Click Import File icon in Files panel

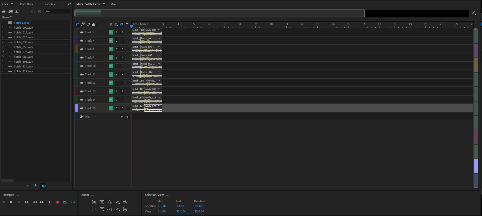10,11
